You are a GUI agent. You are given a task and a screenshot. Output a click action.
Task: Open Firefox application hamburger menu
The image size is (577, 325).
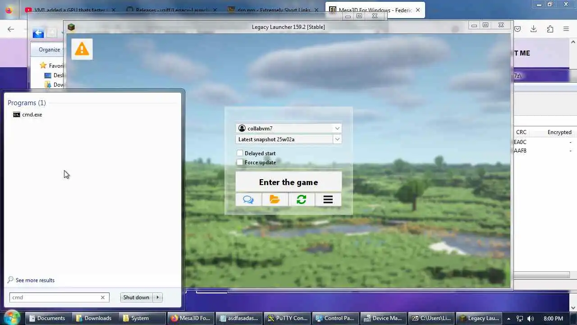pos(566,29)
